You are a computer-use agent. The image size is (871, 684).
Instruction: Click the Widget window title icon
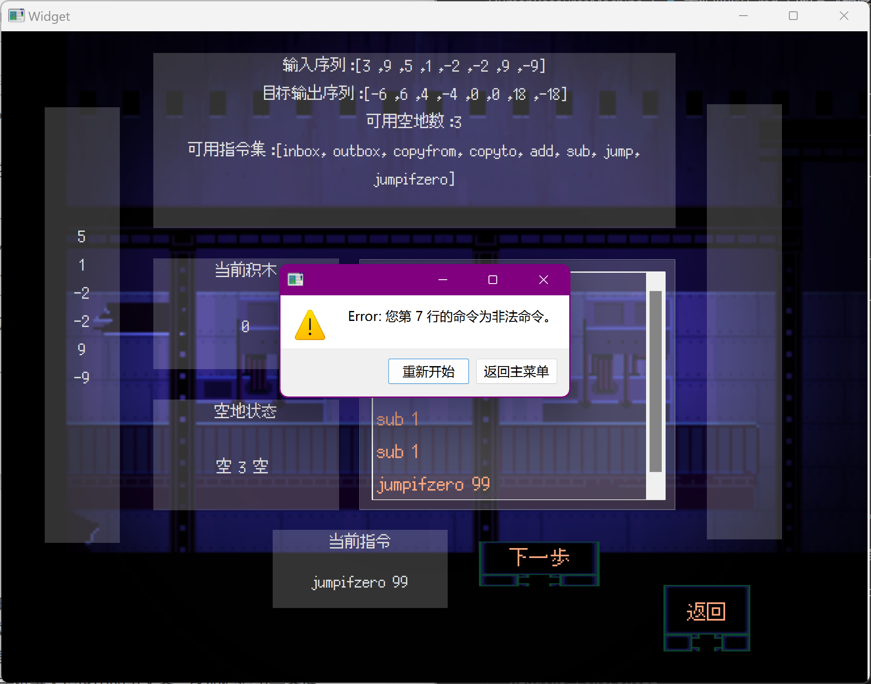pyautogui.click(x=16, y=16)
